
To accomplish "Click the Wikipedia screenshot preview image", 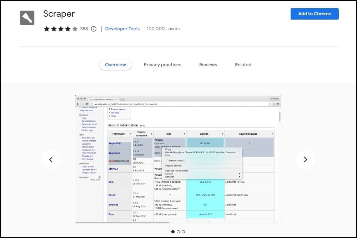I will 178,160.
